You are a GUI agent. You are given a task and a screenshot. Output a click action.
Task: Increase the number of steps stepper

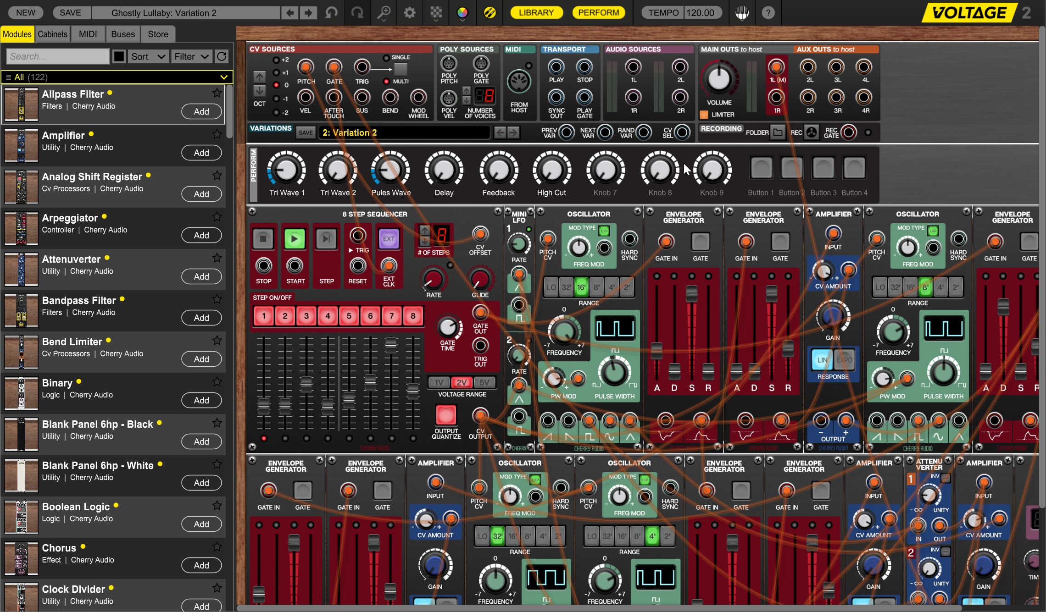point(425,231)
